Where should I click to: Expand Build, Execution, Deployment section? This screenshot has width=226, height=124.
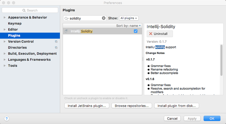point(5,54)
